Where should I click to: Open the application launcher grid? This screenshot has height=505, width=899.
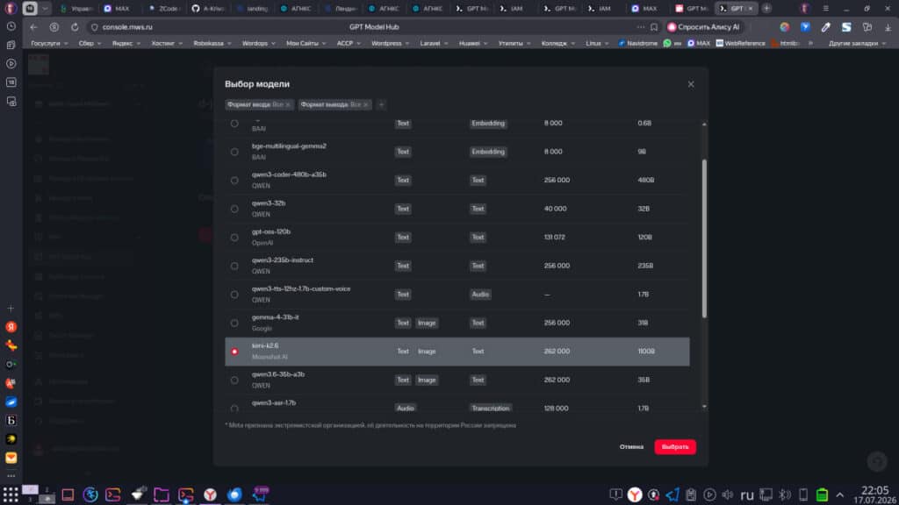11,494
